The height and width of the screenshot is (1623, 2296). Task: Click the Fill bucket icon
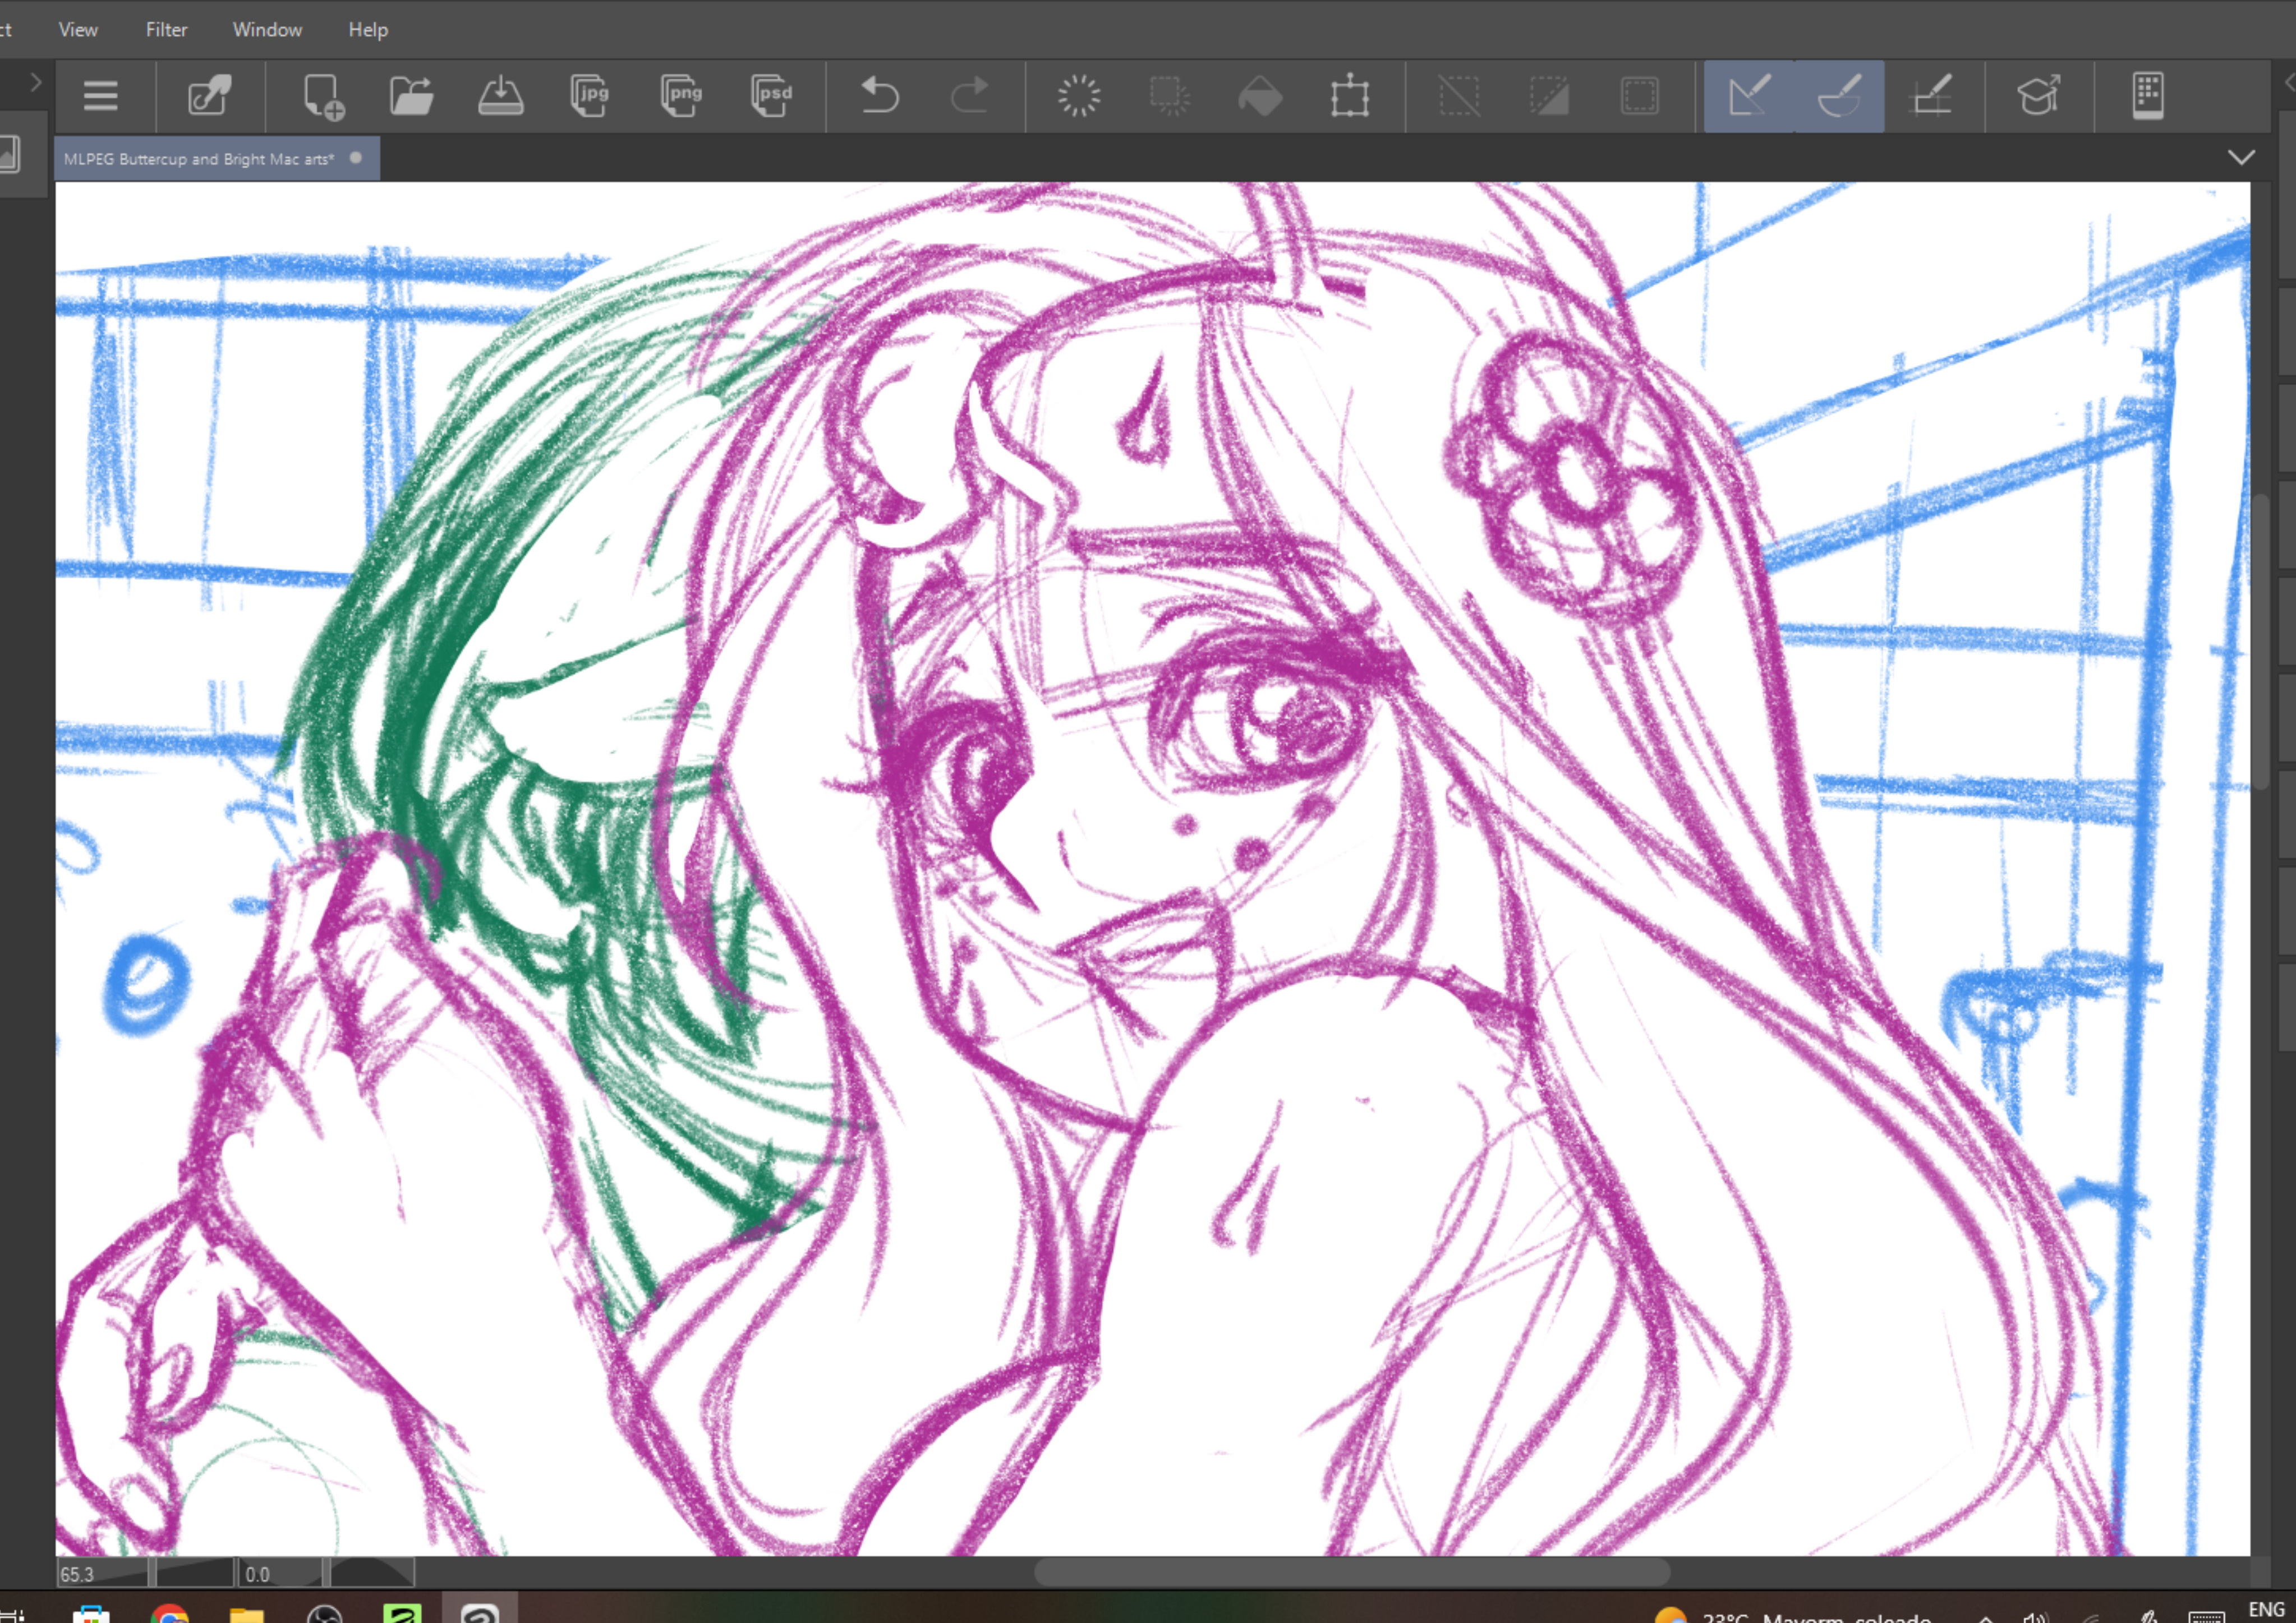click(x=1260, y=96)
